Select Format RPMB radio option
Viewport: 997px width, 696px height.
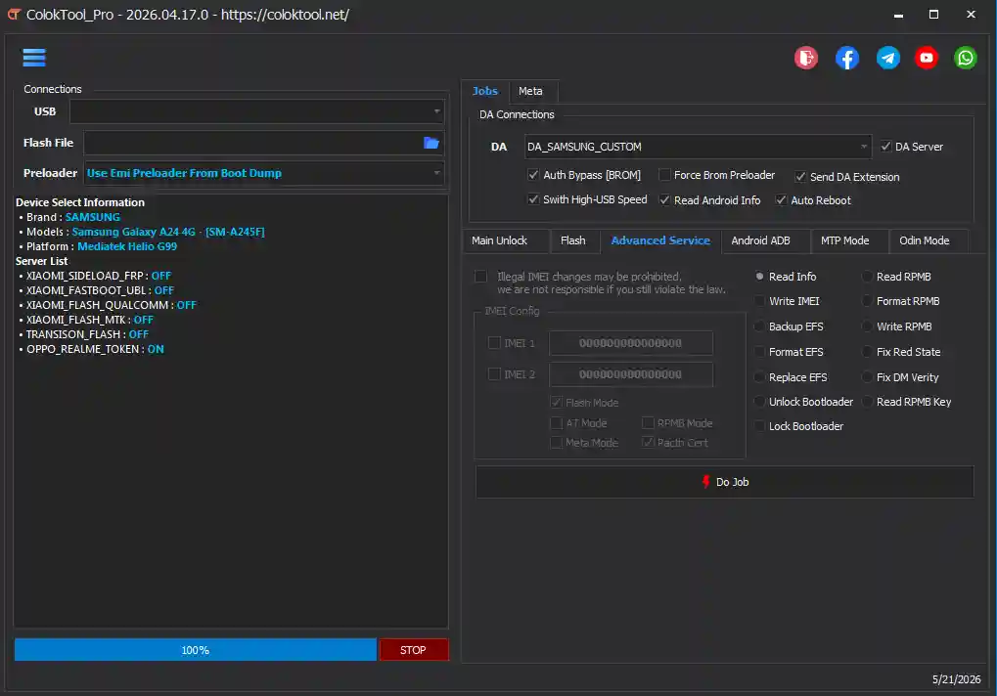point(867,301)
